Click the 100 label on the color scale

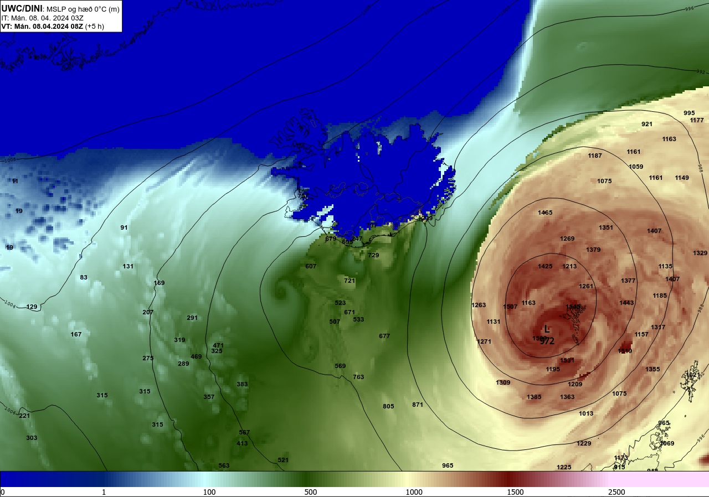pos(209,492)
